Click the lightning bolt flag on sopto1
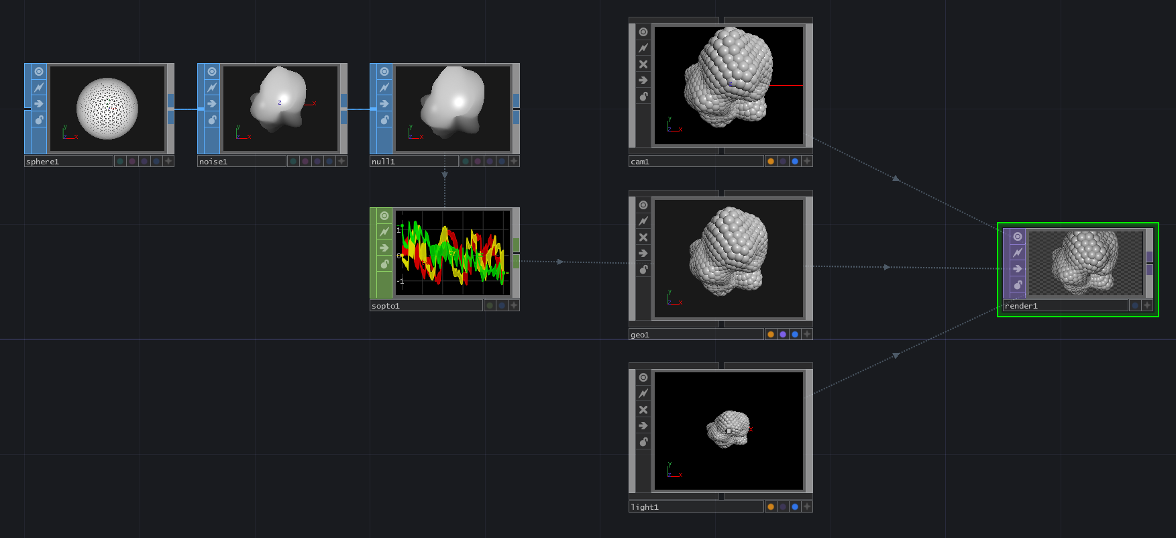 [384, 232]
